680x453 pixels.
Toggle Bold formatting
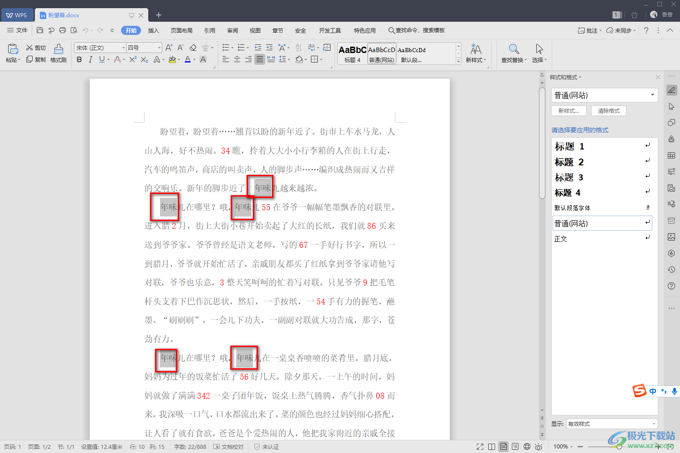pyautogui.click(x=79, y=59)
